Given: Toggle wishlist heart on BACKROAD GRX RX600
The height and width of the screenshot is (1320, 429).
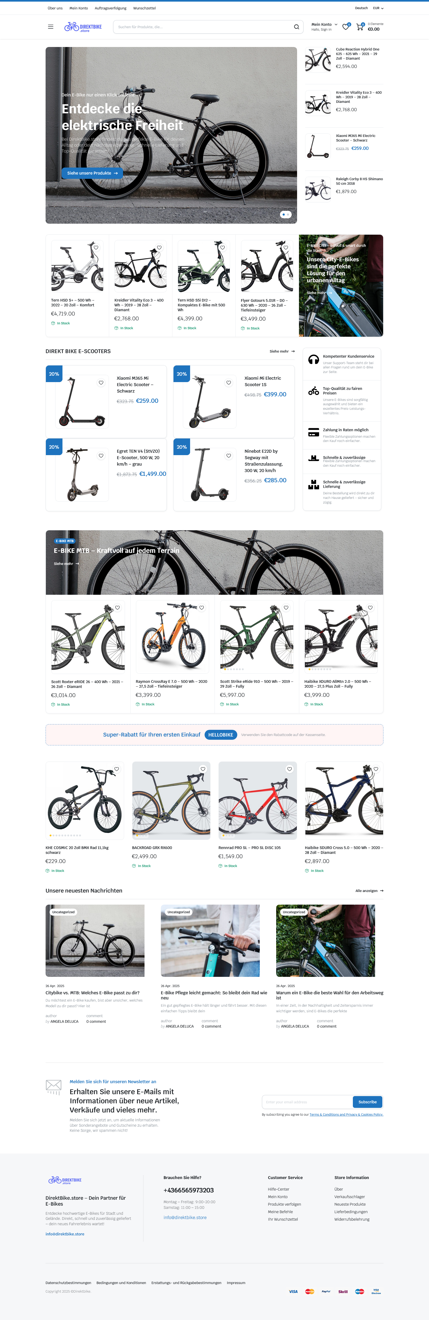Looking at the screenshot, I should click(x=203, y=769).
